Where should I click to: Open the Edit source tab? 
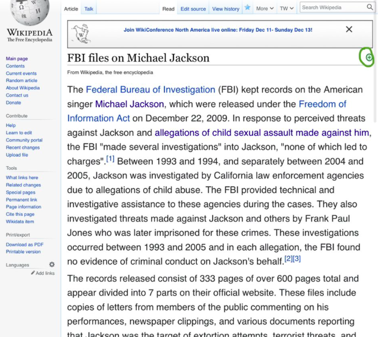coord(193,9)
